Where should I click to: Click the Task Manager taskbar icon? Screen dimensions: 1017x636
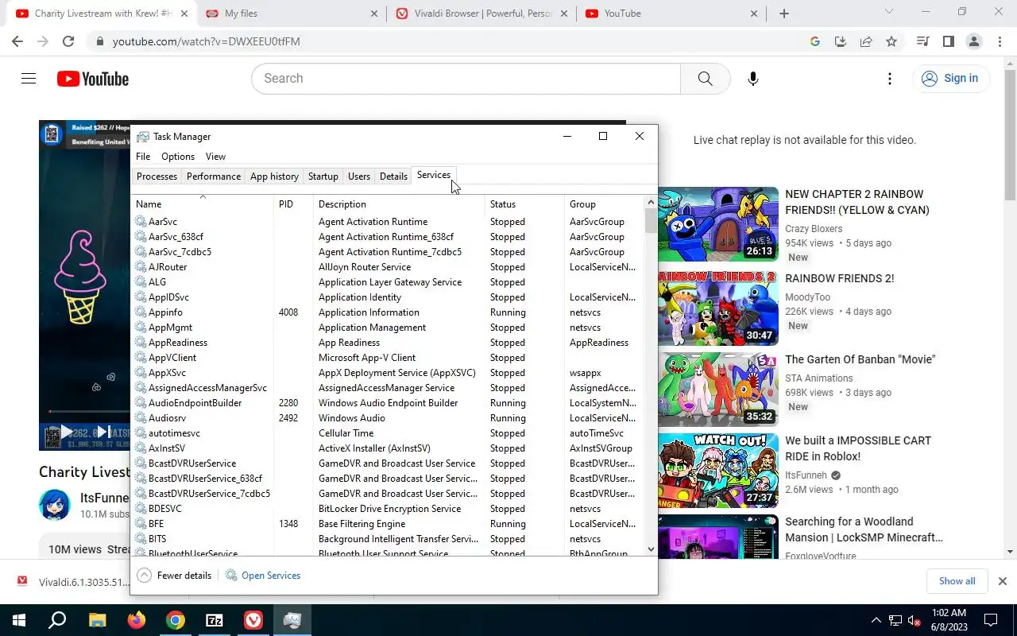pyautogui.click(x=292, y=620)
